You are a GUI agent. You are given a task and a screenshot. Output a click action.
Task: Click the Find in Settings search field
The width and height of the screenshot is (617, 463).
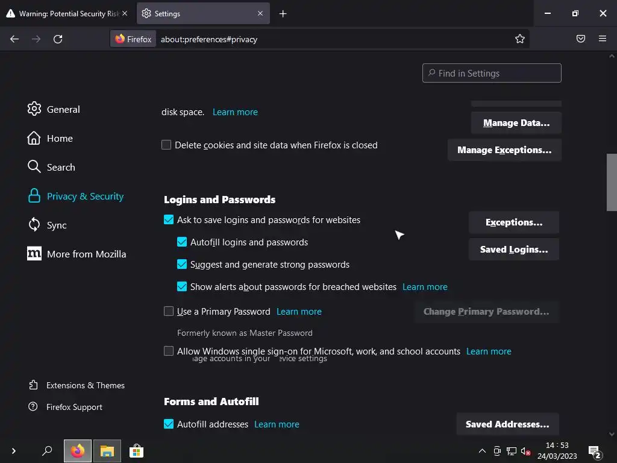pyautogui.click(x=492, y=74)
